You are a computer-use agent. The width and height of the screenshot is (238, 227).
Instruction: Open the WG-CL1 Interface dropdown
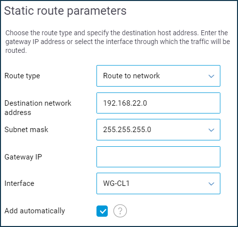(x=158, y=183)
